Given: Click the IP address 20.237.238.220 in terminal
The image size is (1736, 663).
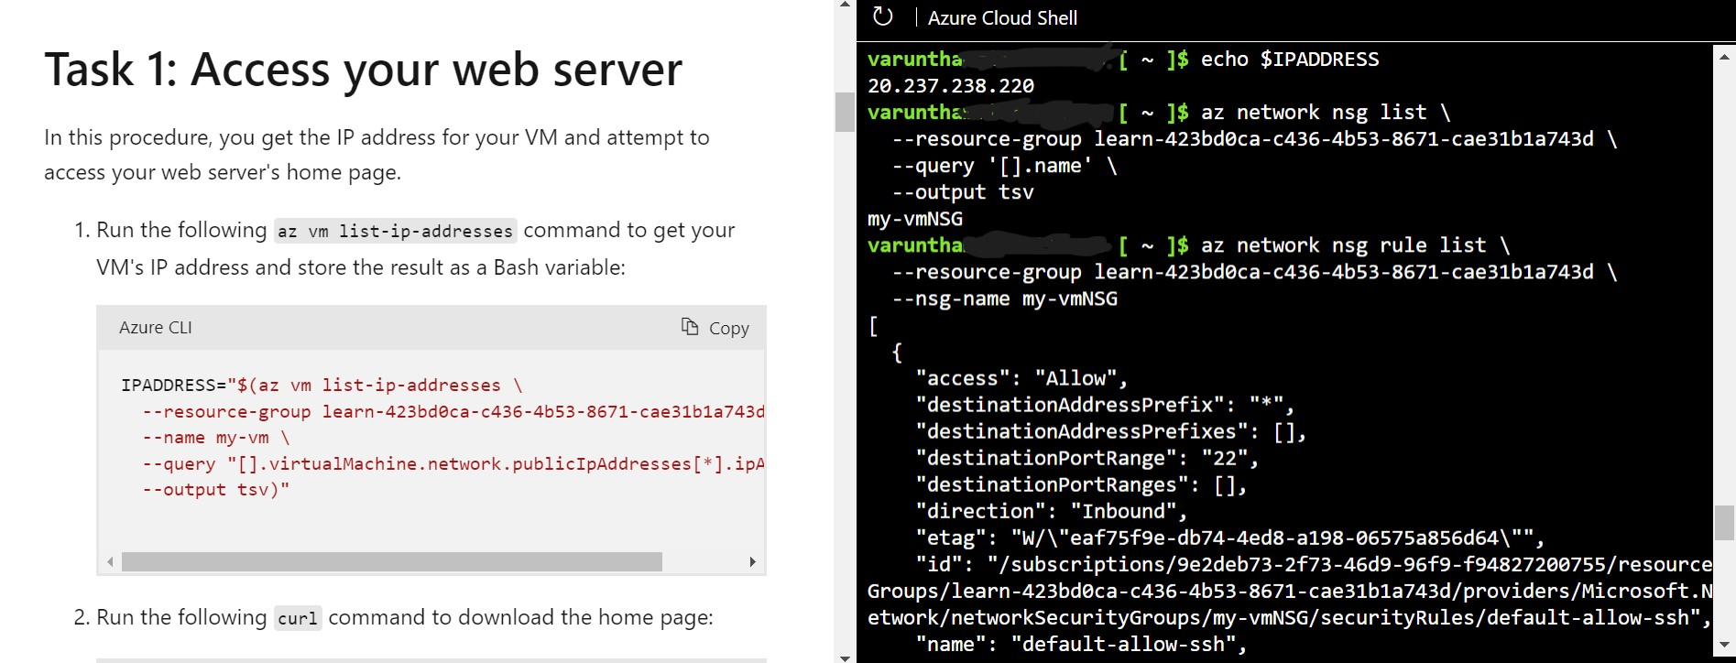Looking at the screenshot, I should [951, 86].
